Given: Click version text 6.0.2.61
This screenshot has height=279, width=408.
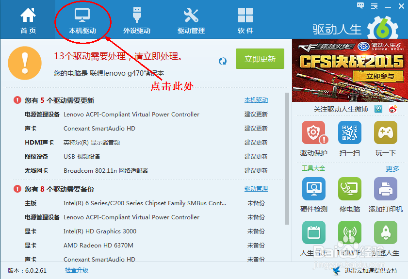Looking at the screenshot, I should (x=35, y=271).
